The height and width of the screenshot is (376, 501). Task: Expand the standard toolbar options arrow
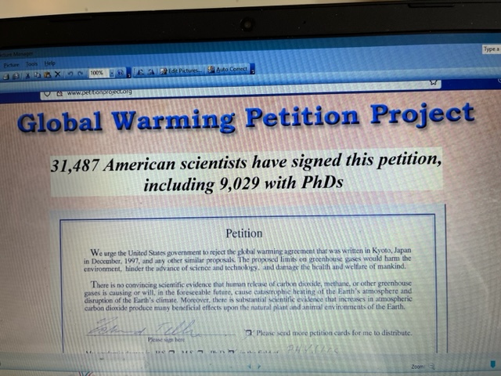click(128, 73)
